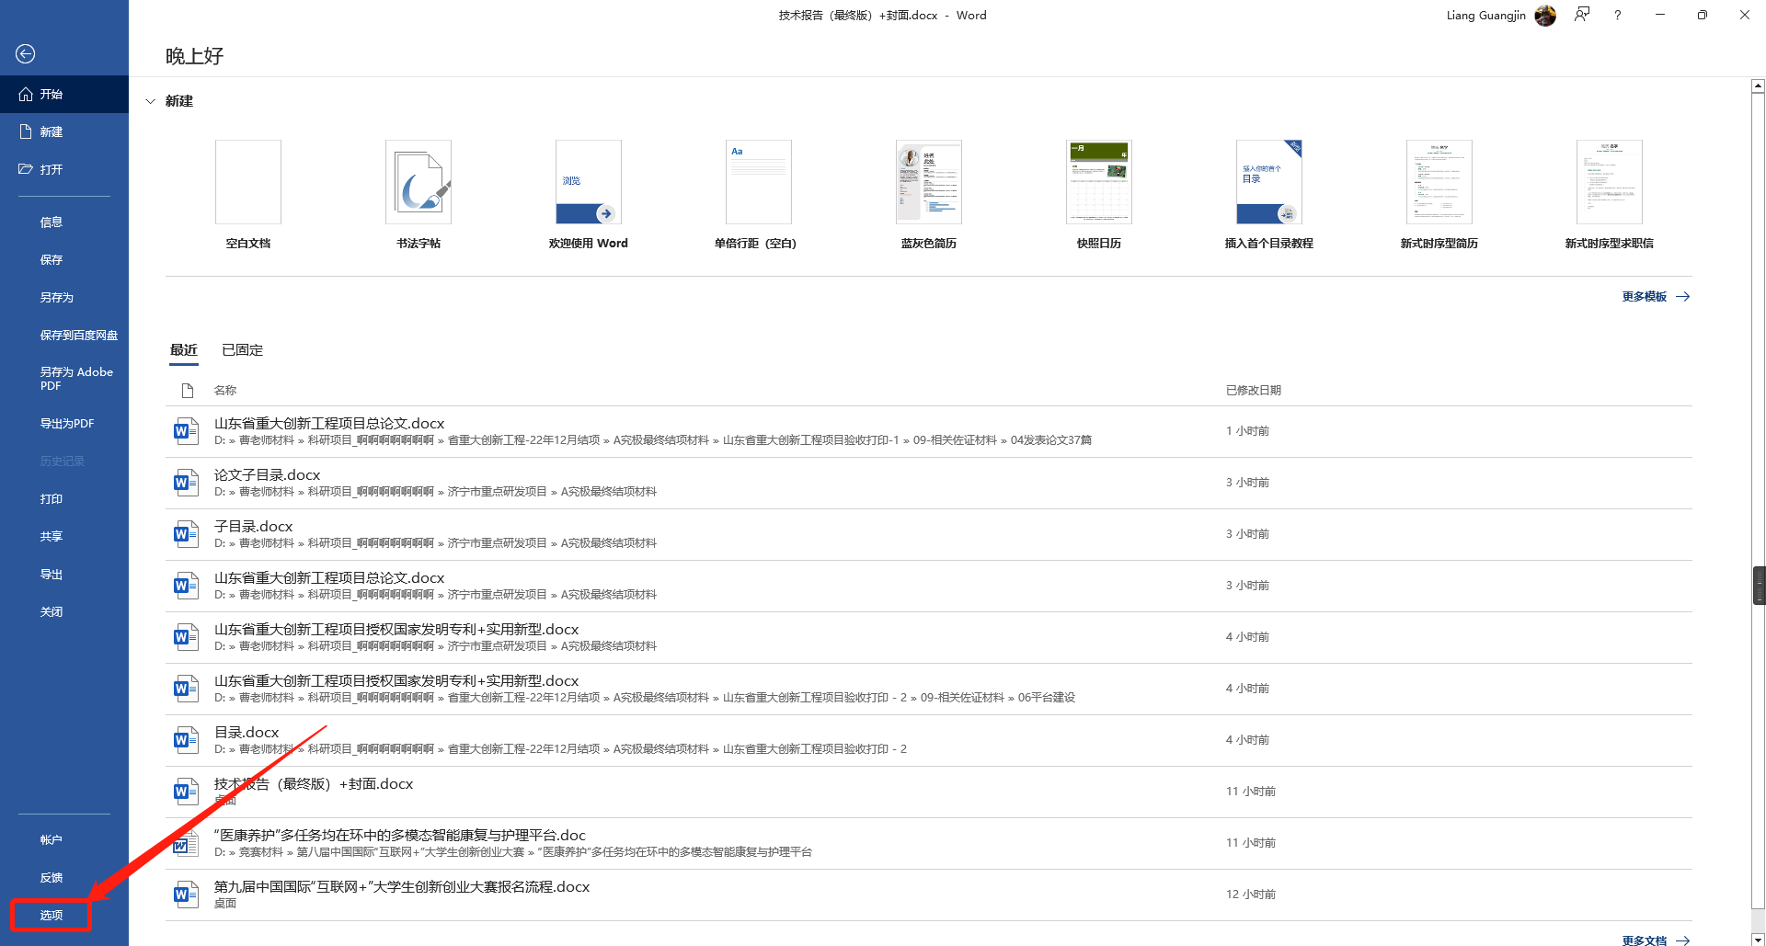Click Word icon of 第九届中国国际 file
Screen dimensions: 1766x946
[x=186, y=895]
